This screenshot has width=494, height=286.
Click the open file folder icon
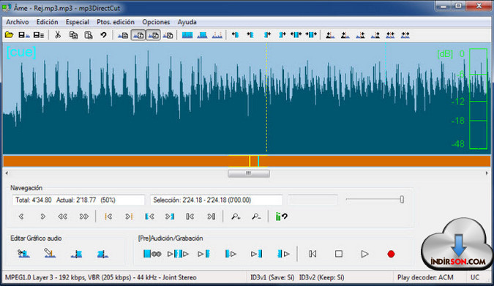point(9,35)
